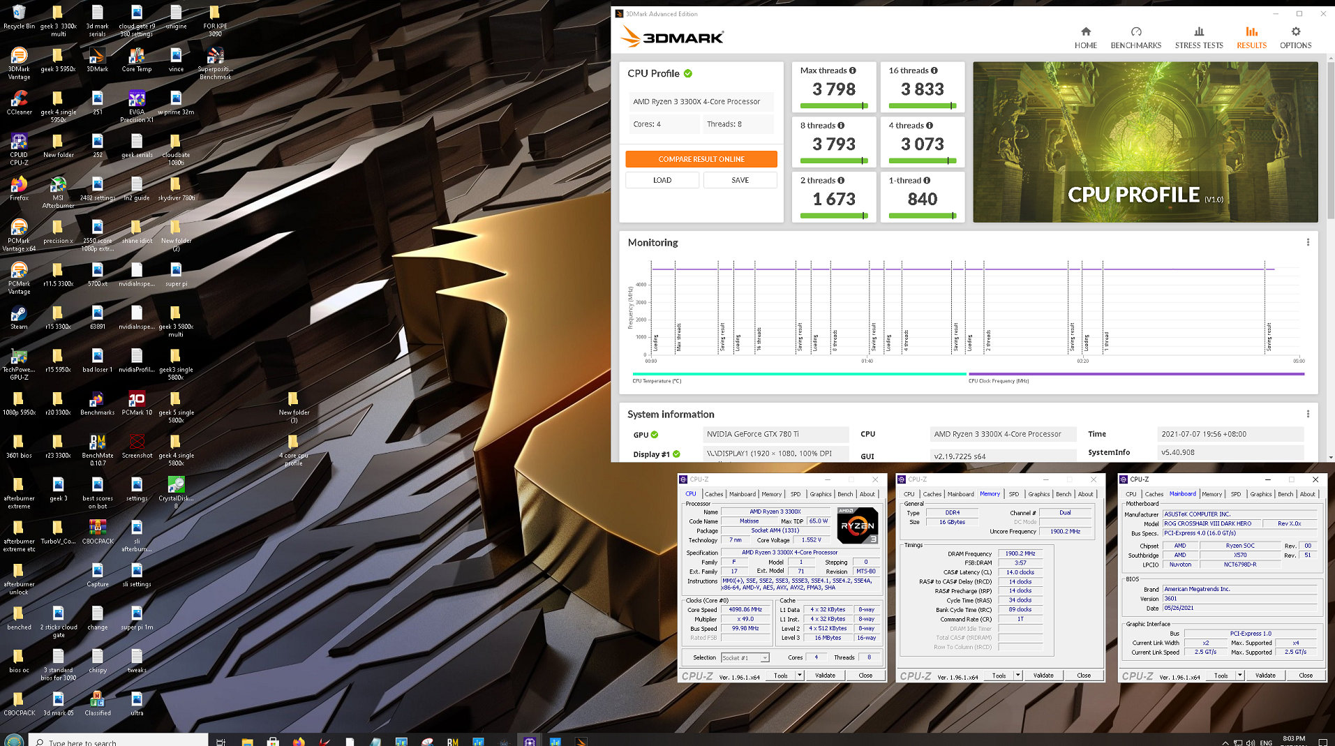Screen dimensions: 1335x746
Task: Open Core Temp desktop shortcut
Action: (137, 60)
